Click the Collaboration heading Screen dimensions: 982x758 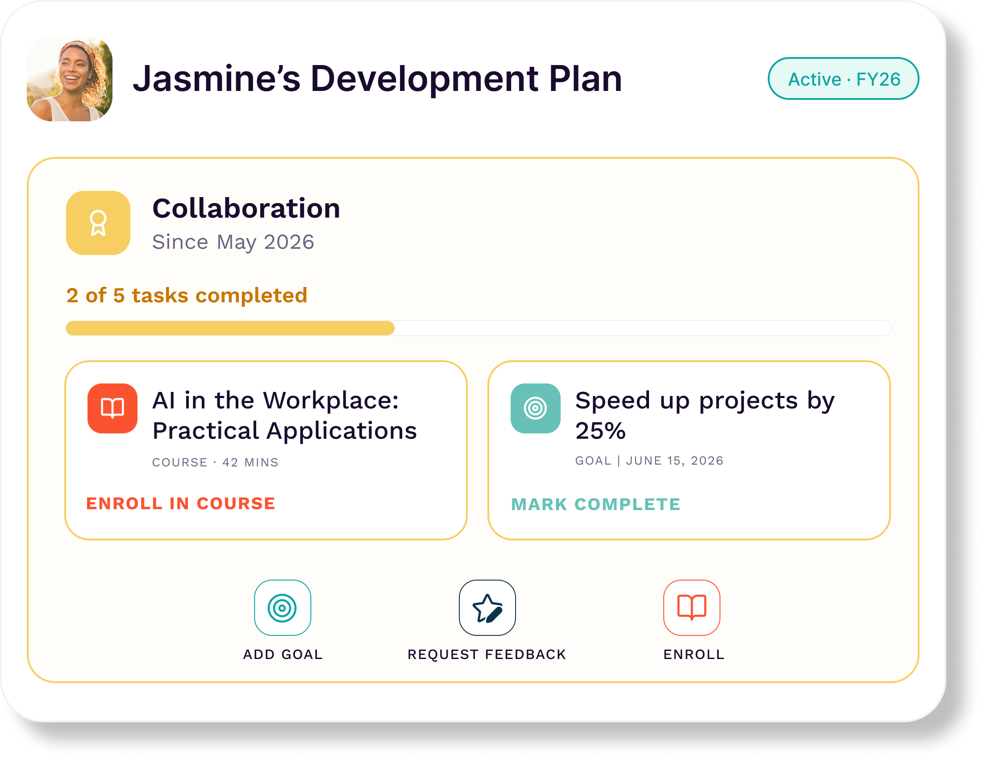pyautogui.click(x=246, y=209)
